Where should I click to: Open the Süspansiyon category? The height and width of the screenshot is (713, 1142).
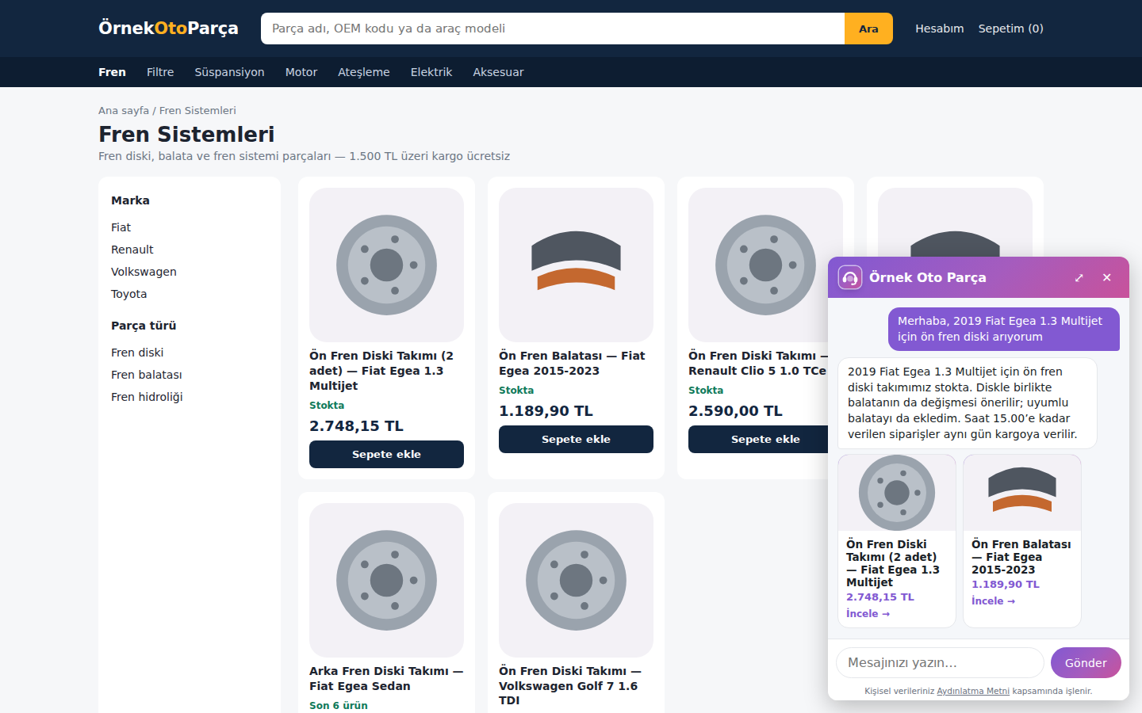(x=229, y=72)
